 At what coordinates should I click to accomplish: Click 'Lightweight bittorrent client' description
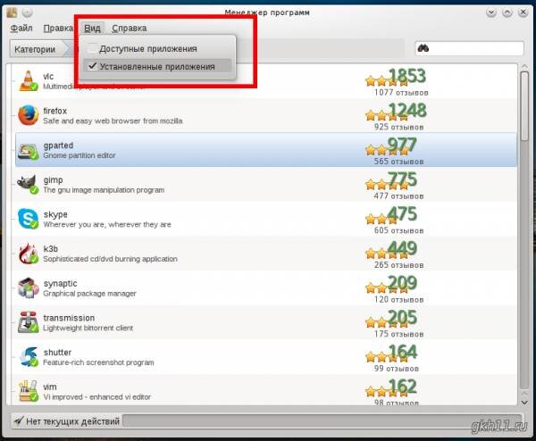click(x=88, y=328)
